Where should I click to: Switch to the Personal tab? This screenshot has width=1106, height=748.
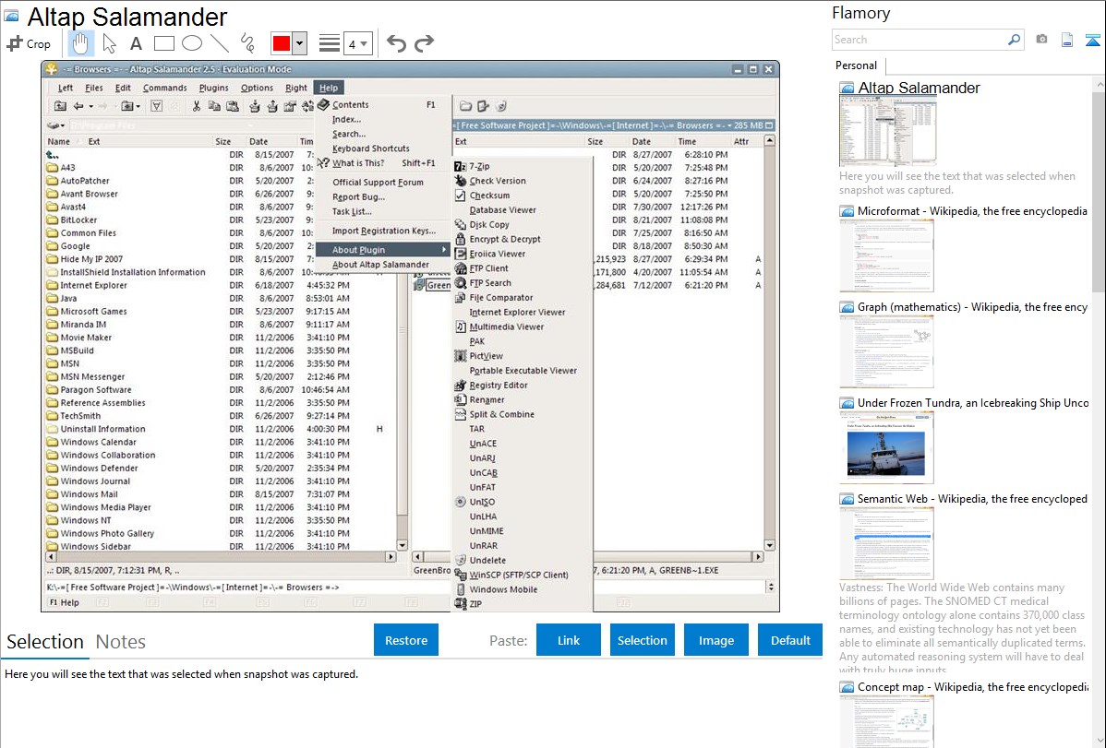click(x=857, y=65)
